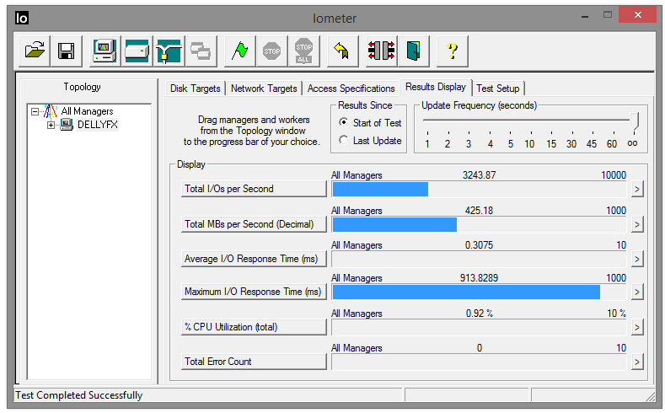
Task: Click the Stop current test icon
Action: coord(272,51)
